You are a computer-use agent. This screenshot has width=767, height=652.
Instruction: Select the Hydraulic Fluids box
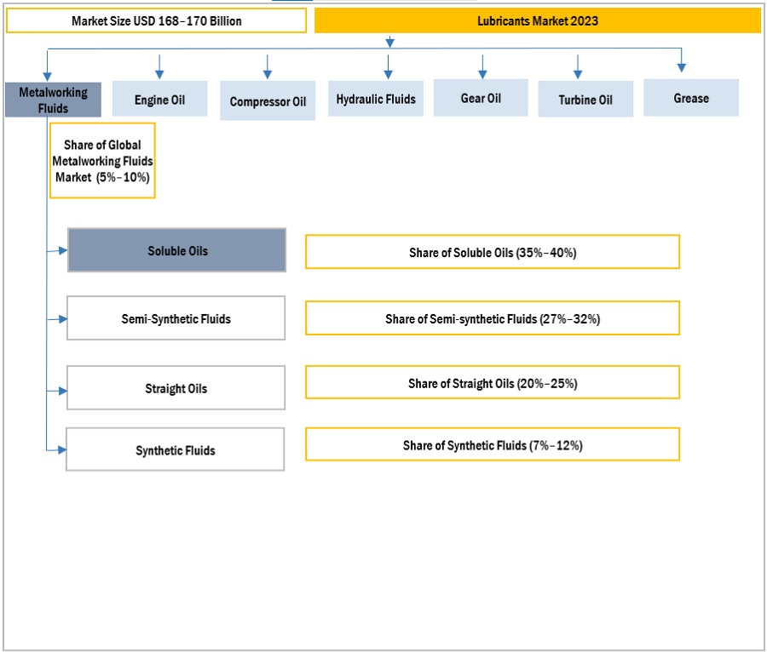[x=376, y=99]
